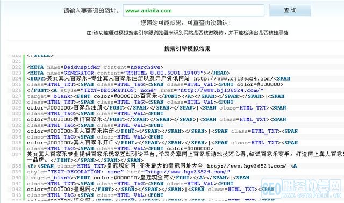Click the label 请输入要查询的网址
The height and width of the screenshot is (203, 344).
point(91,11)
